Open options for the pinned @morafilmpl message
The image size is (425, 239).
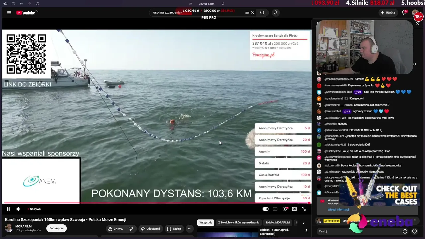point(415,221)
